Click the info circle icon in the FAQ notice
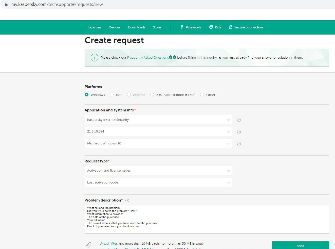This screenshot has width=335, height=249. click(x=95, y=58)
